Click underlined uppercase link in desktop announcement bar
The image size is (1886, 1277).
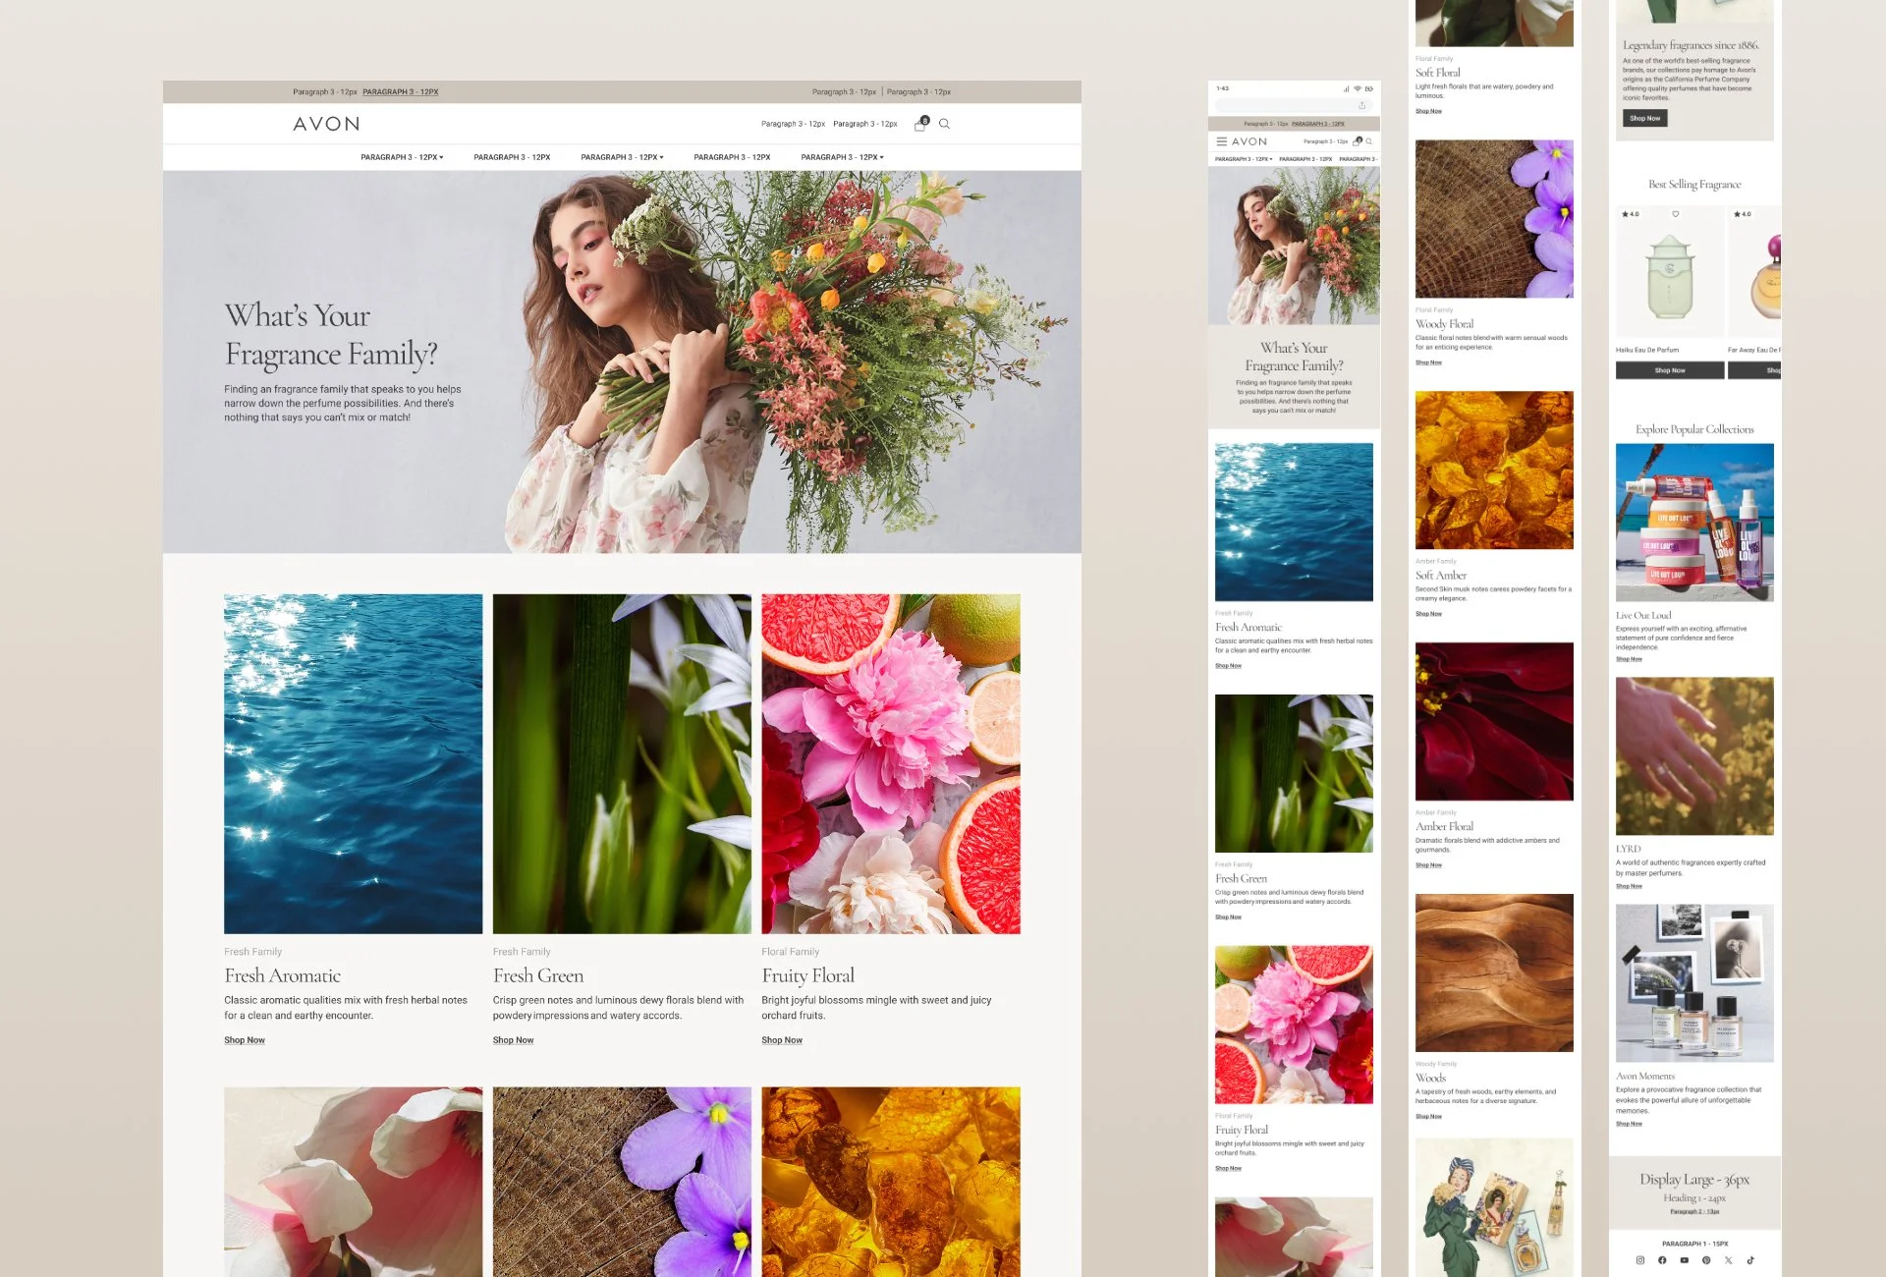401,91
